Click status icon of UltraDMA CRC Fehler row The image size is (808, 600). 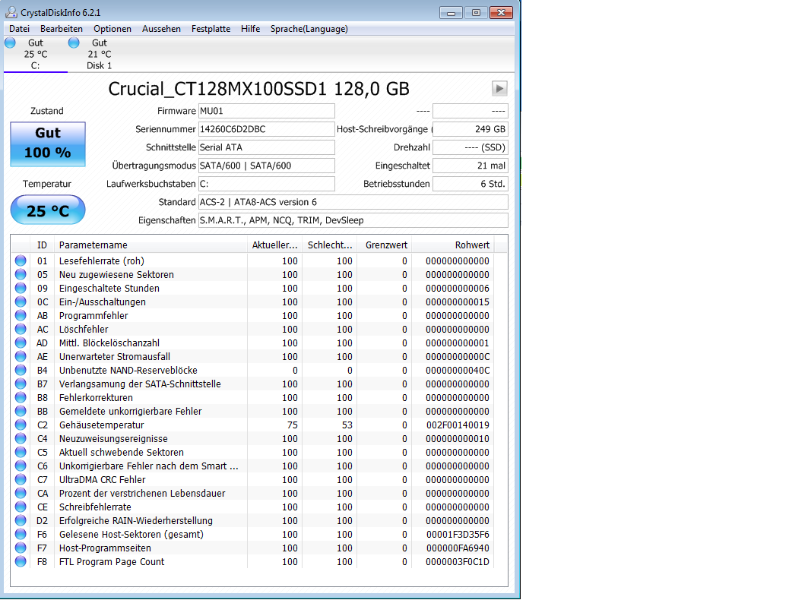tap(21, 479)
